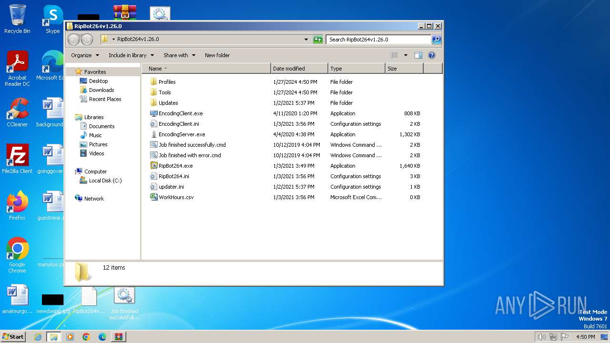Image resolution: width=610 pixels, height=343 pixels.
Task: Select the EncodingClient.ini file name
Action: tap(179, 124)
